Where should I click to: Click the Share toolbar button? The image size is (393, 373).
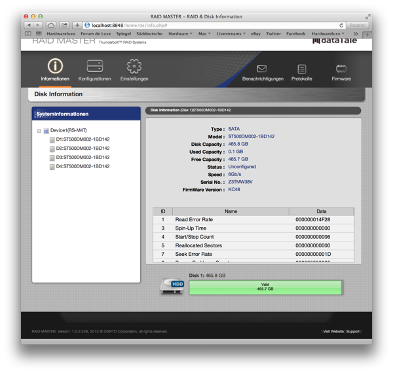click(x=64, y=25)
